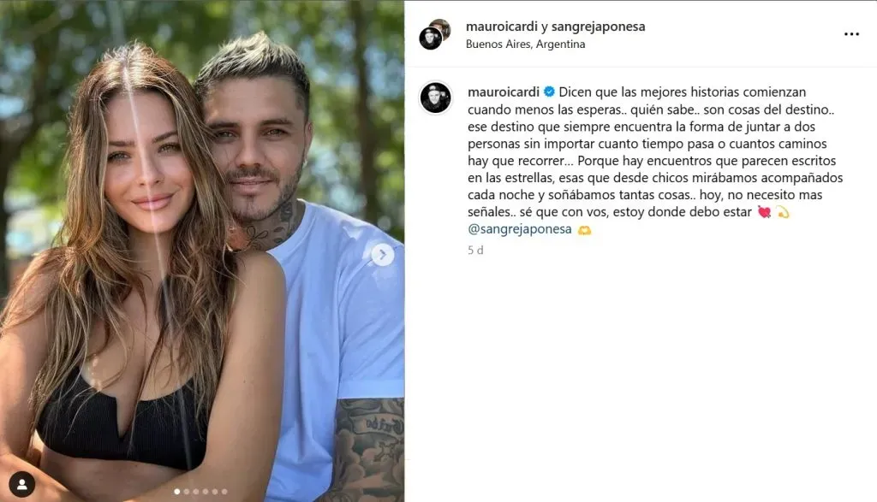Viewport: 877px width, 502px height.
Task: Select the fourth carousel dot indicator
Action: [x=206, y=492]
